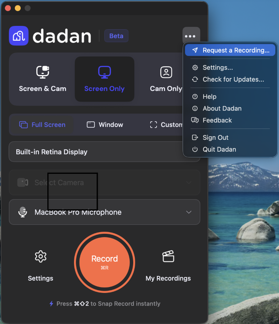Open Settings label at bottom left

tap(40, 278)
